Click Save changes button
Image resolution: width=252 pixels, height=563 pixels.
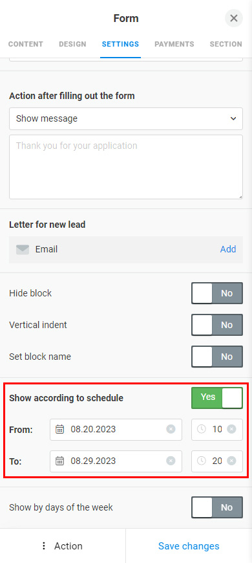coord(189,546)
